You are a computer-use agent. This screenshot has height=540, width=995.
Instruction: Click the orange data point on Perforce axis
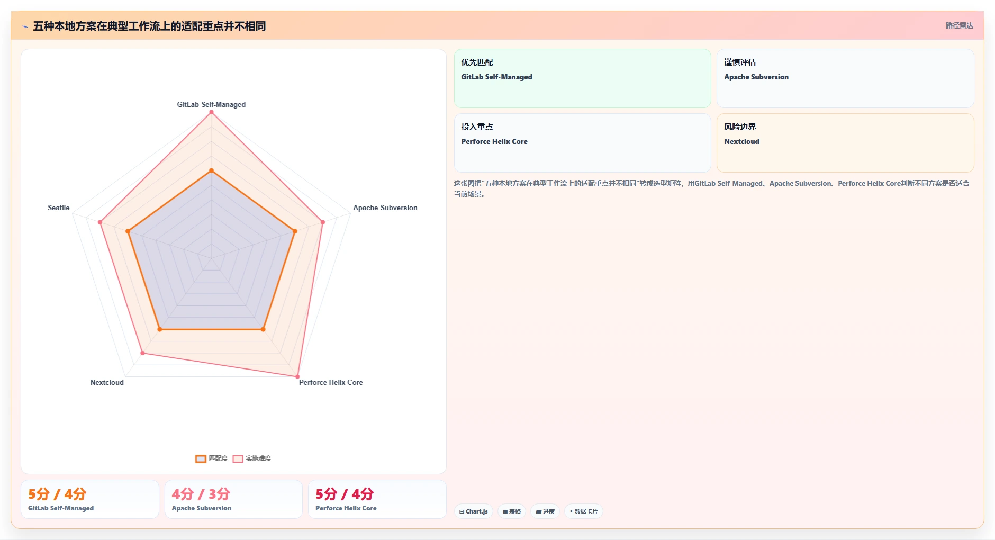point(263,329)
